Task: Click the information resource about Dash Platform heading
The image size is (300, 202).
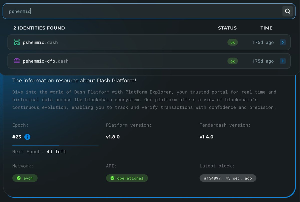Action: [x=74, y=81]
